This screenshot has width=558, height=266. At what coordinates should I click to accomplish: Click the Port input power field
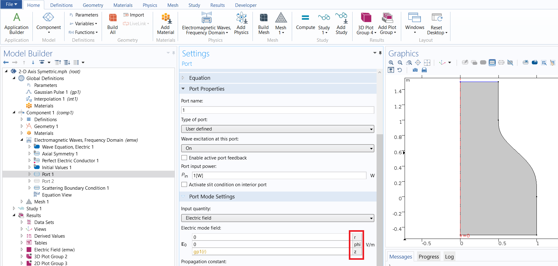[x=279, y=176]
